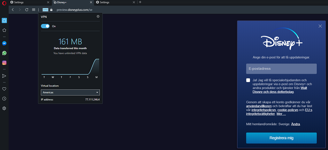Screen dimensions: 328x150
Task: Switch to the Disney+ tab
Action: coord(73,2)
